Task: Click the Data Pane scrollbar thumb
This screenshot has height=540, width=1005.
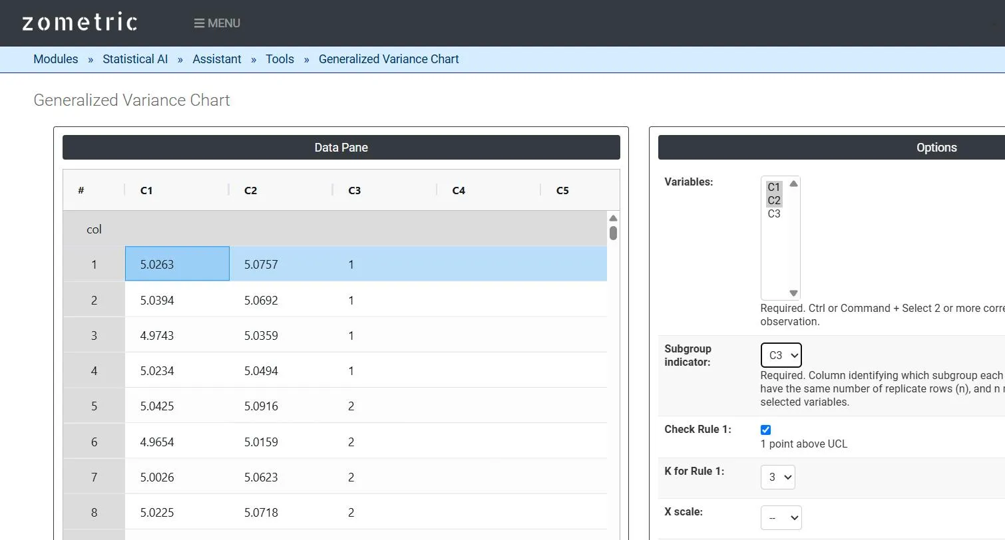Action: pyautogui.click(x=613, y=233)
